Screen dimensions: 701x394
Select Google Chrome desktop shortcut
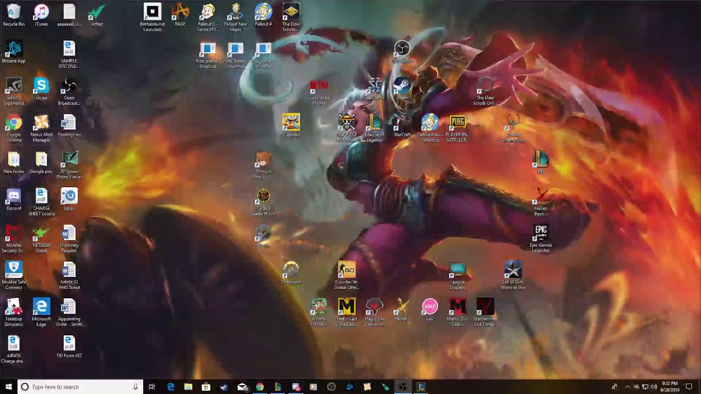14,129
